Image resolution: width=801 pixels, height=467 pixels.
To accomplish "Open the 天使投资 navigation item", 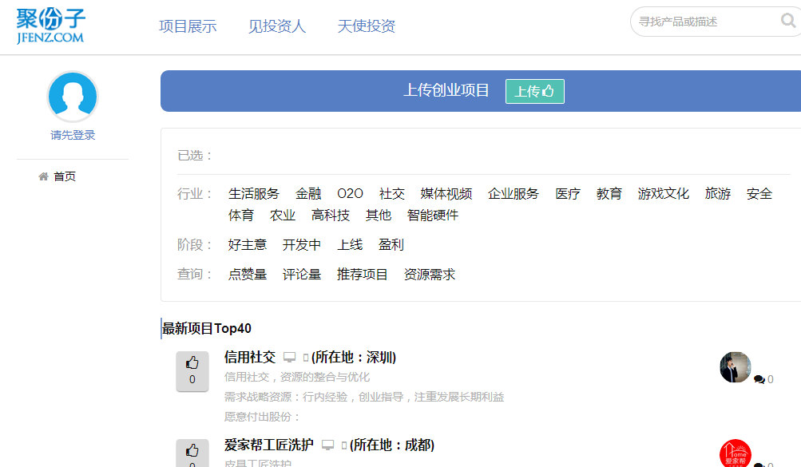I will 367,26.
